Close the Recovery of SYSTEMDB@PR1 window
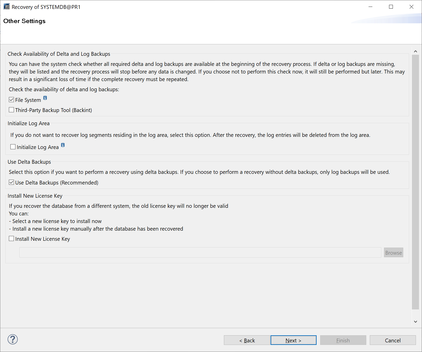Screen dimensions: 422x352 point(411,7)
